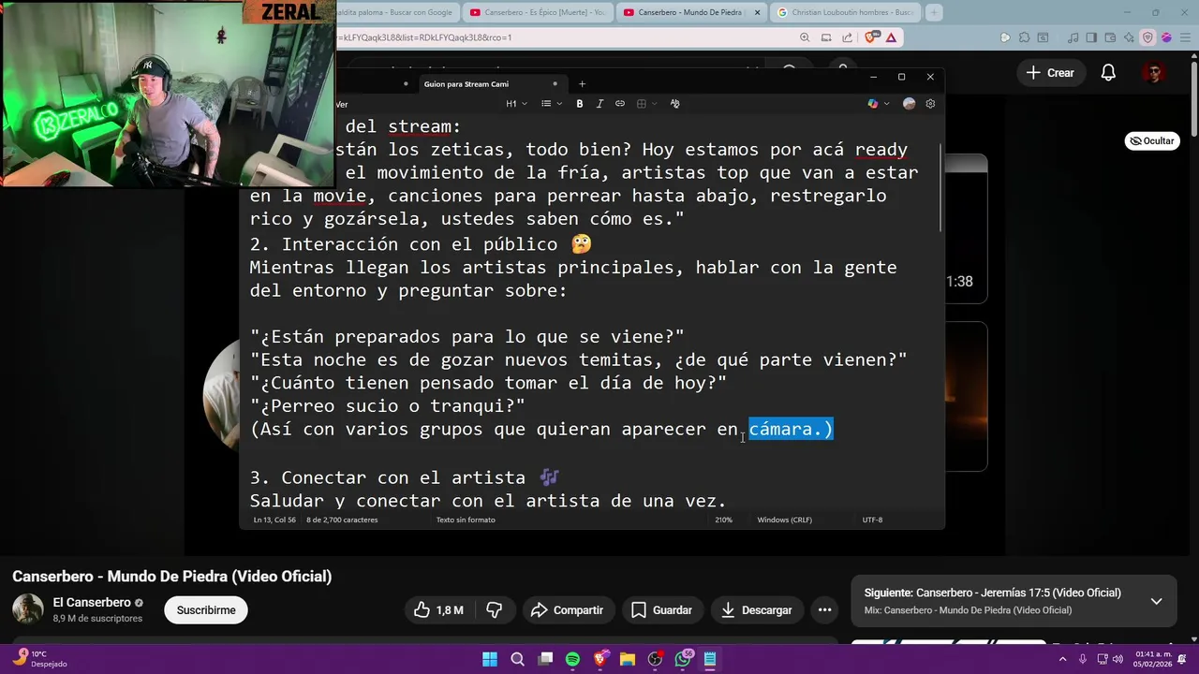Switch to Christian Louboutin hombres browser tab

point(845,12)
